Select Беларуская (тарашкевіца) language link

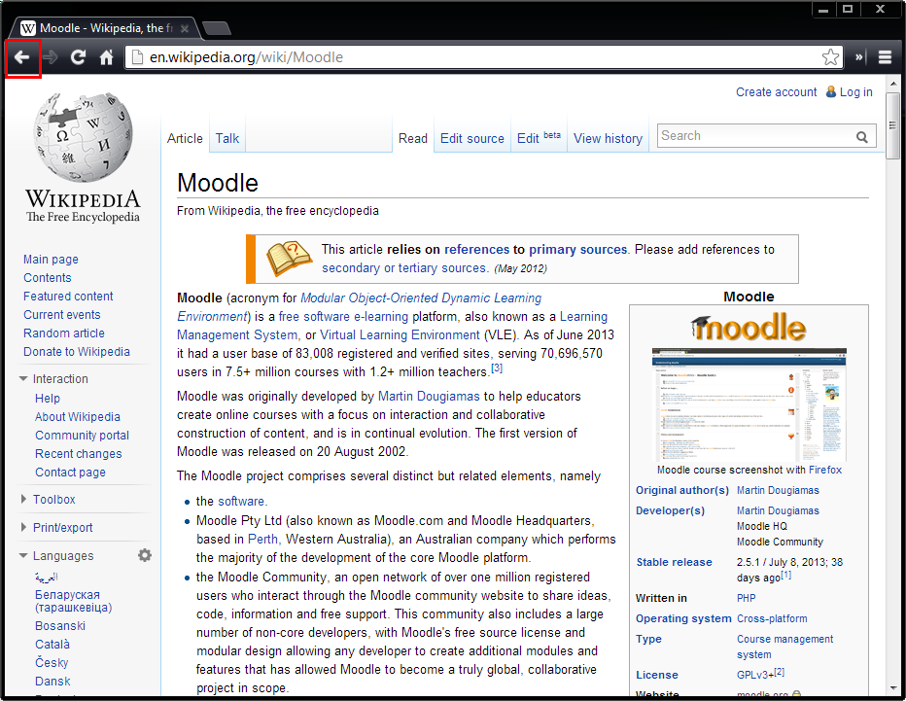(73, 601)
